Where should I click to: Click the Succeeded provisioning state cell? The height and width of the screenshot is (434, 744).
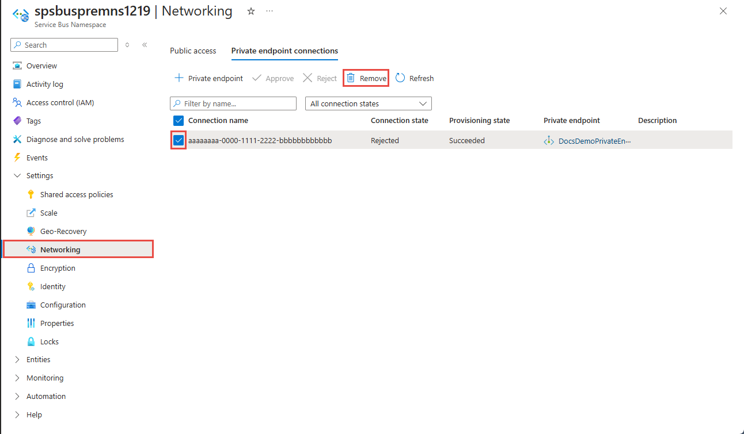pyautogui.click(x=467, y=140)
